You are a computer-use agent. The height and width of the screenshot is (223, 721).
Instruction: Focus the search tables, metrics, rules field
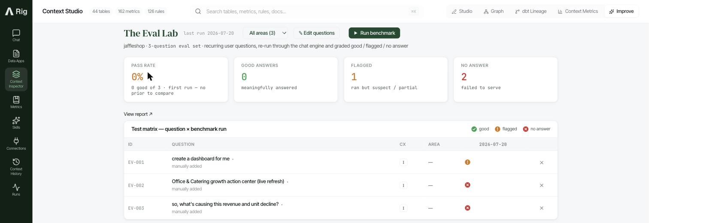click(x=306, y=11)
